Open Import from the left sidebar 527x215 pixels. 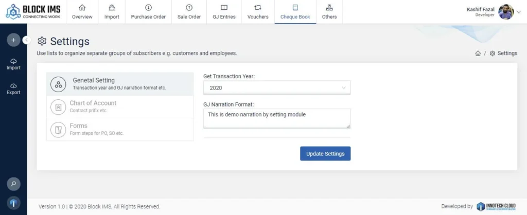13,64
